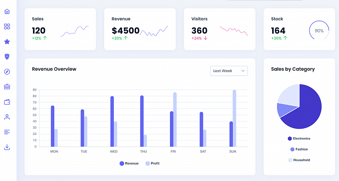Click the Visitors pink sparkline chart
This screenshot has height=181, width=339.
tap(234, 31)
